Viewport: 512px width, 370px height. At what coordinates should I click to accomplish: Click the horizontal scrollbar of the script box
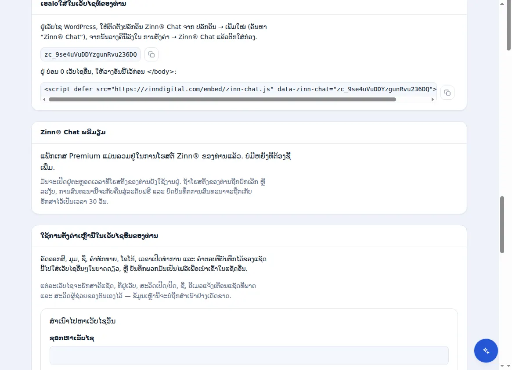click(222, 100)
